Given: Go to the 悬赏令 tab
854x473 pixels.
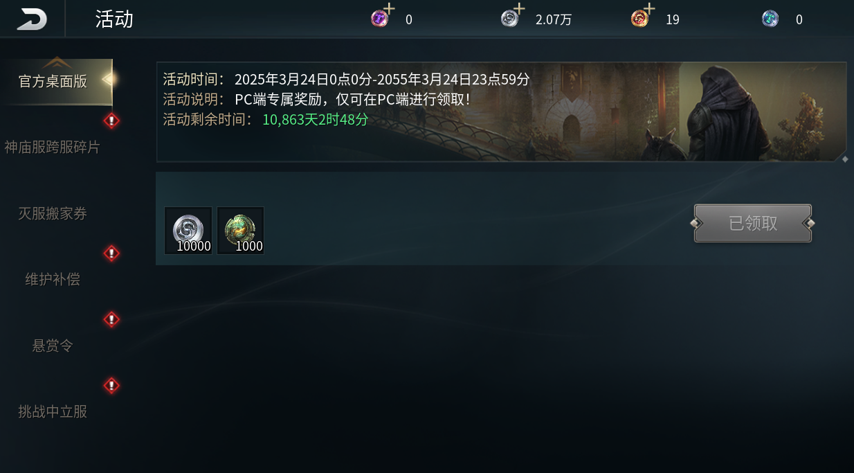Looking at the screenshot, I should tap(53, 346).
